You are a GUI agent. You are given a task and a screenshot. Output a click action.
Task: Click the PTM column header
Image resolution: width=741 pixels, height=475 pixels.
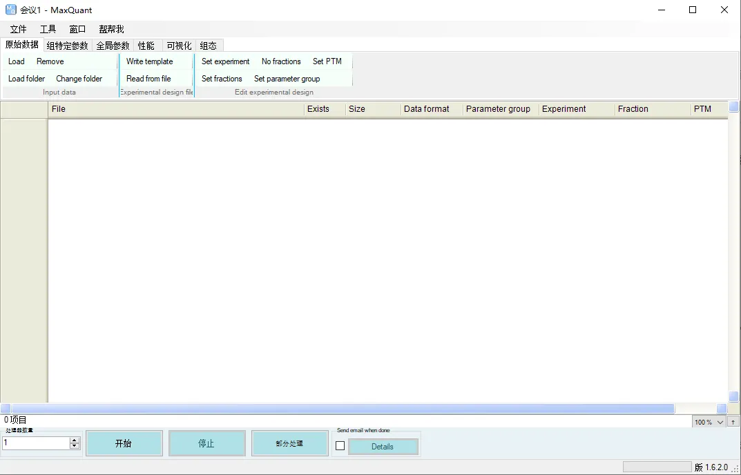click(x=709, y=109)
